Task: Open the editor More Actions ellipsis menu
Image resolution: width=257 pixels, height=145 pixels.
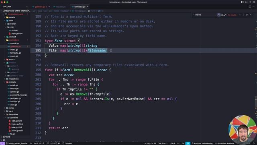Action: coord(253,7)
